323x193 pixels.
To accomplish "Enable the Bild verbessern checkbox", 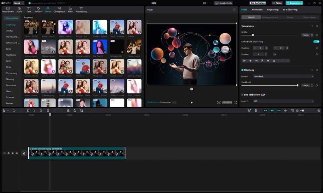I will 242,94.
